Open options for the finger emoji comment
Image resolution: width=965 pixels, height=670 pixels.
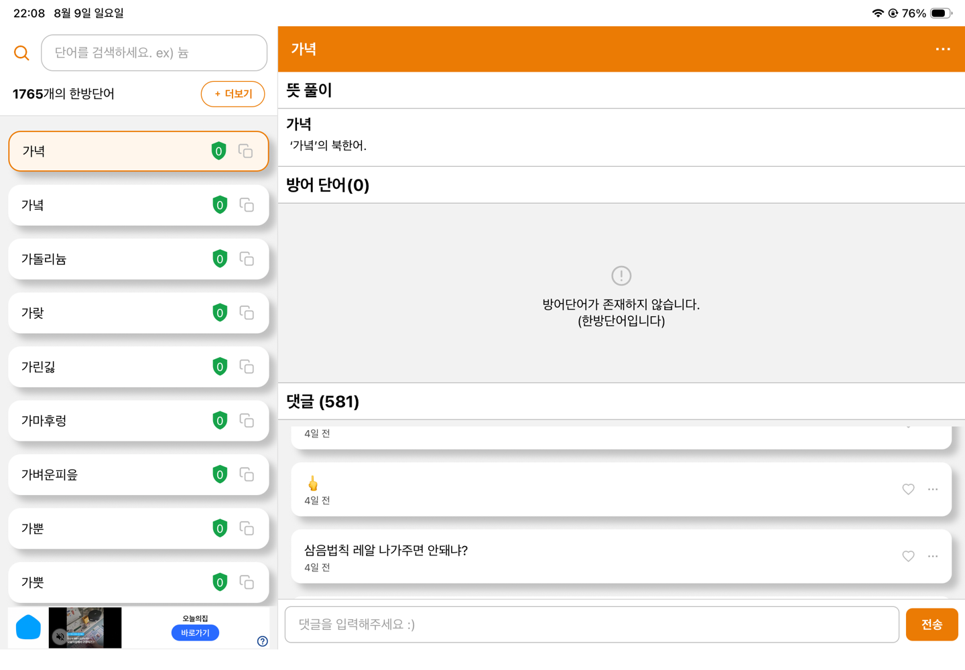tap(933, 489)
